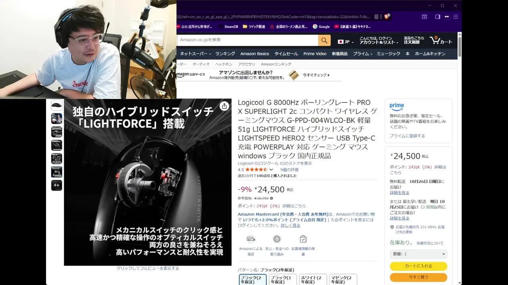The image size is (508, 285).
Task: Click the Prime logo in the sidebar
Action: pos(396,106)
